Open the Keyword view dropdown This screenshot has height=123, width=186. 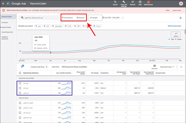(x=167, y=67)
